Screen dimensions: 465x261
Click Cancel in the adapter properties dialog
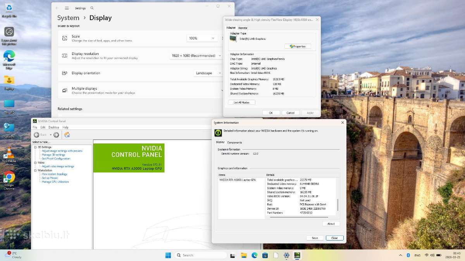coord(291,113)
